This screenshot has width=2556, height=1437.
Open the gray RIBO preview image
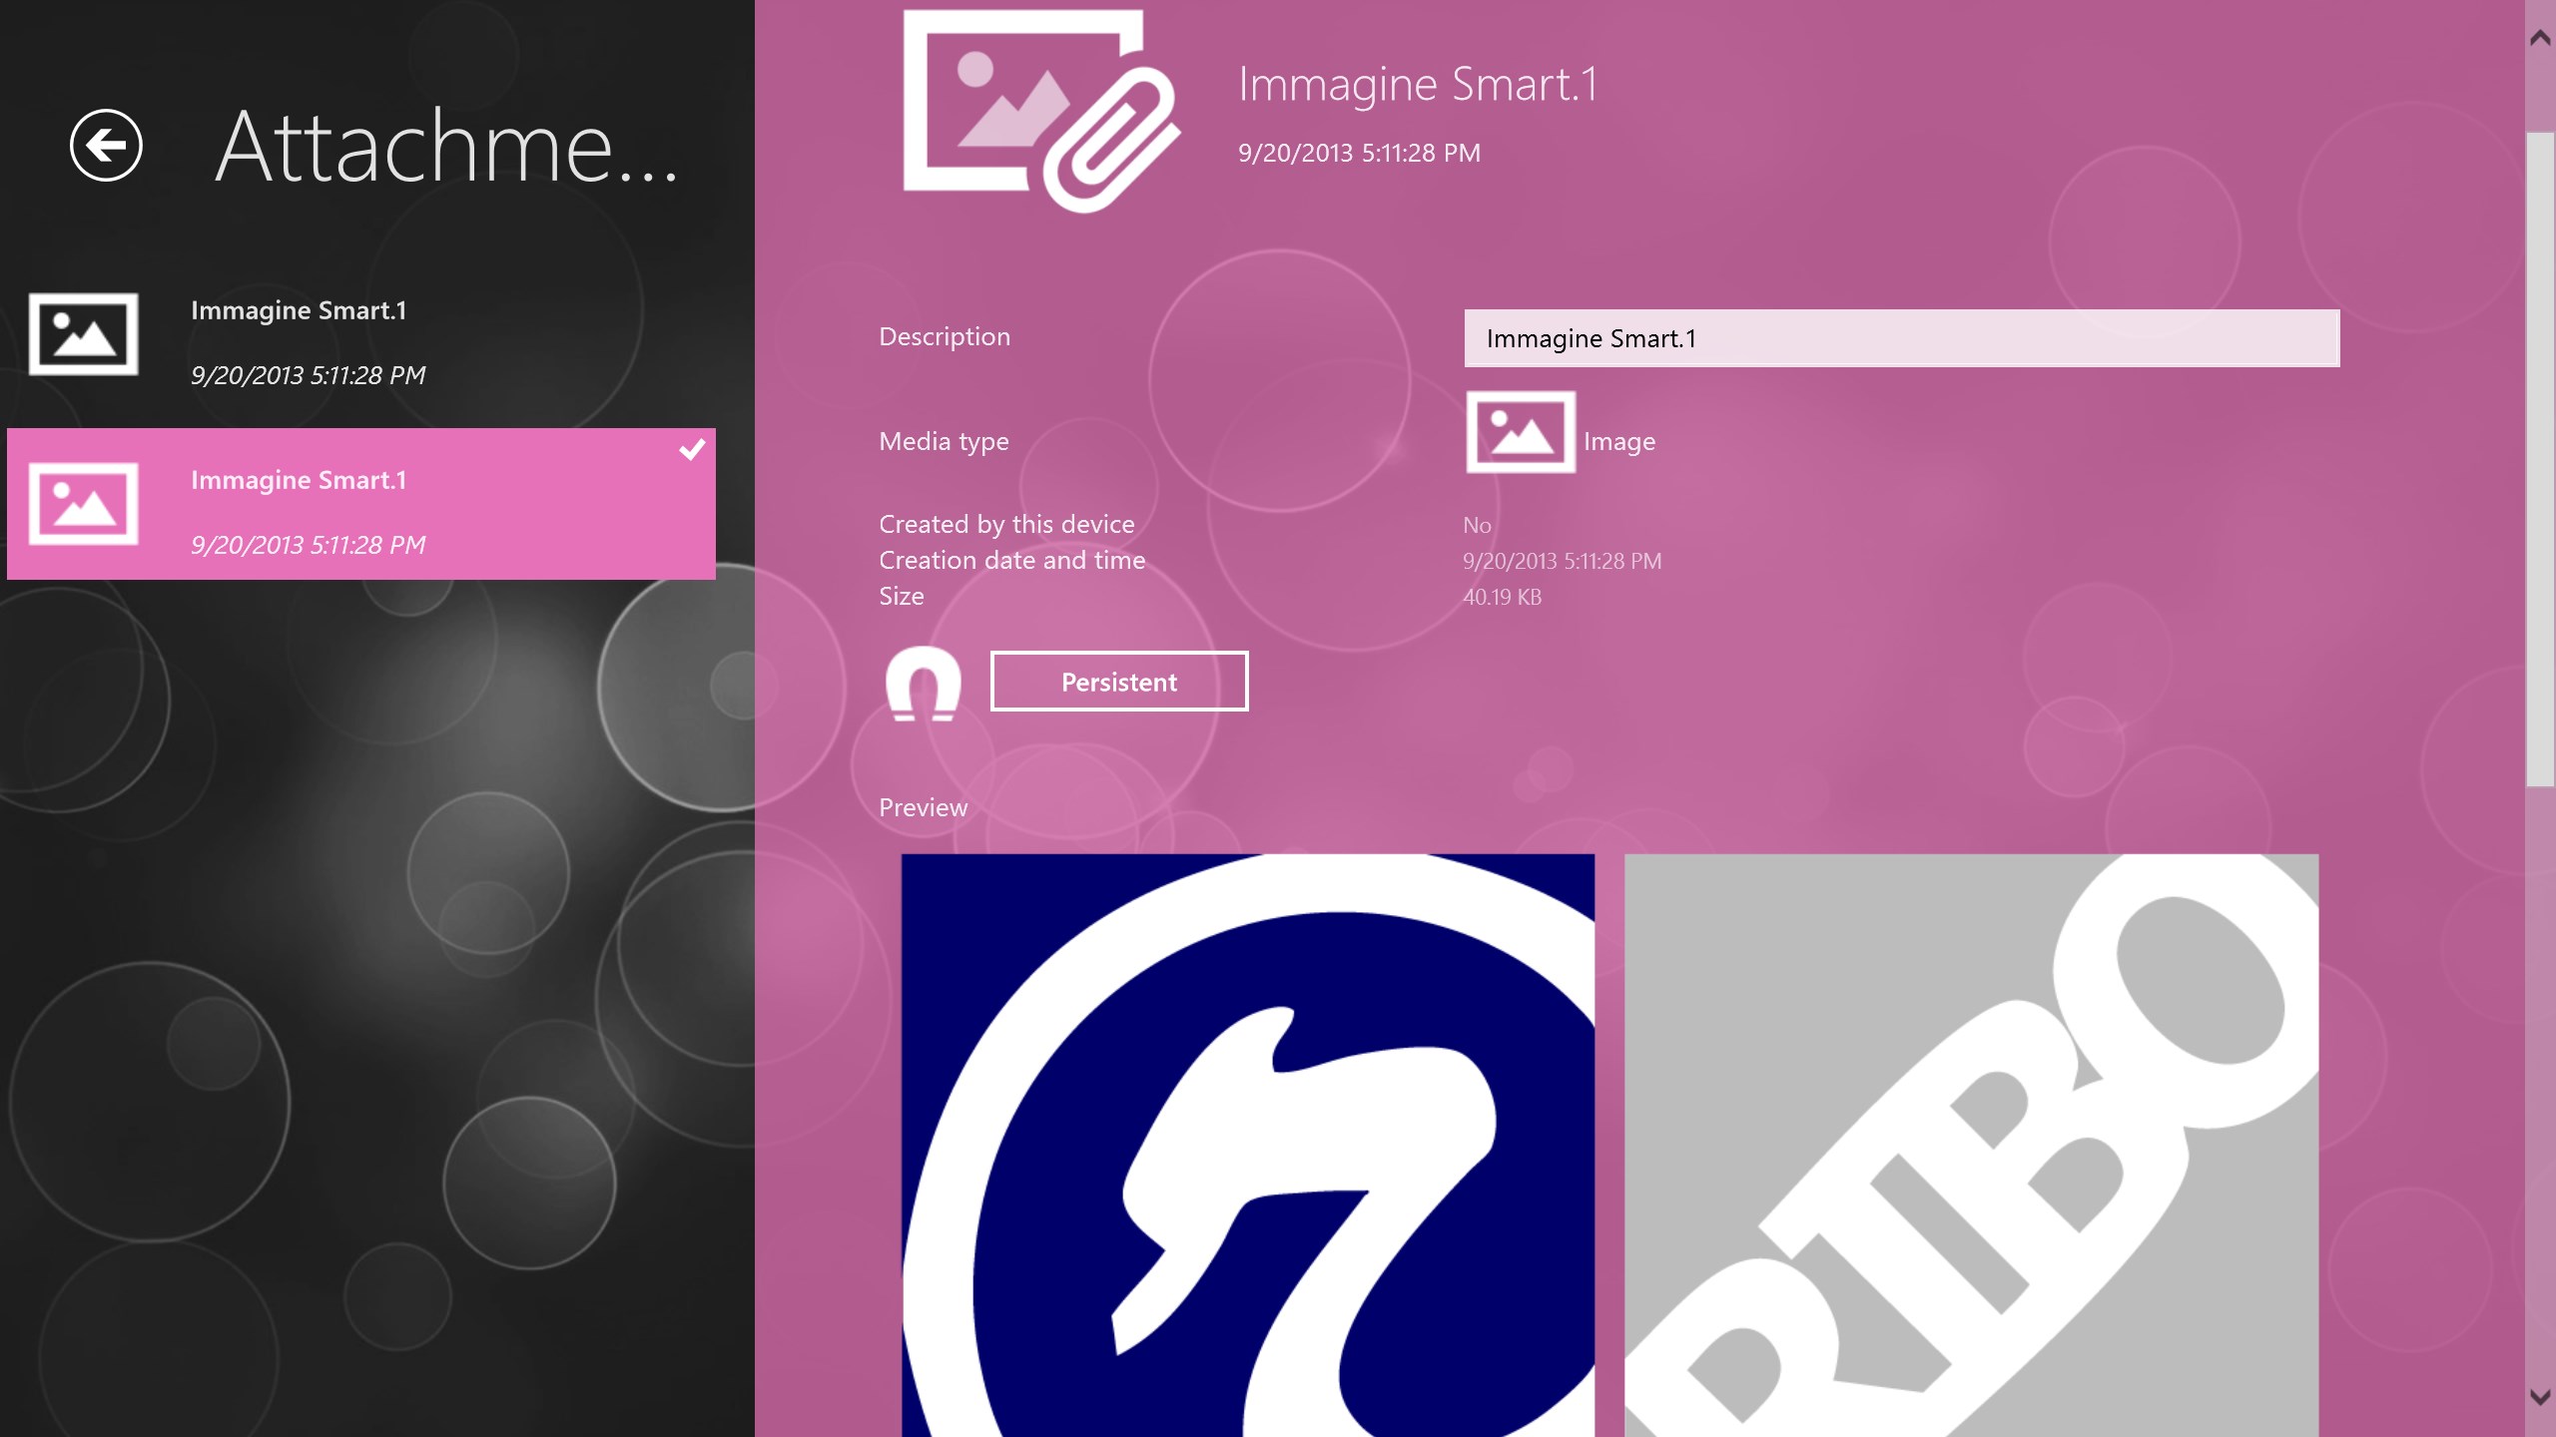click(1970, 1144)
